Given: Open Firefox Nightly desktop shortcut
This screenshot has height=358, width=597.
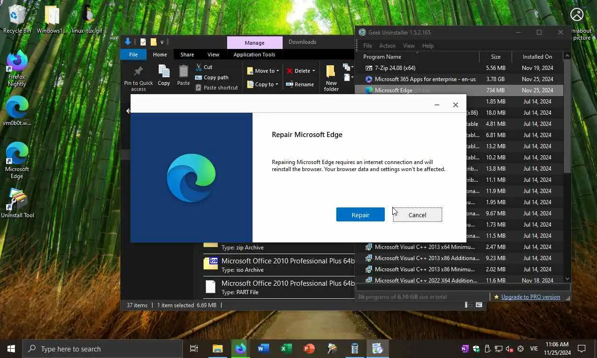Looking at the screenshot, I should coord(17,69).
